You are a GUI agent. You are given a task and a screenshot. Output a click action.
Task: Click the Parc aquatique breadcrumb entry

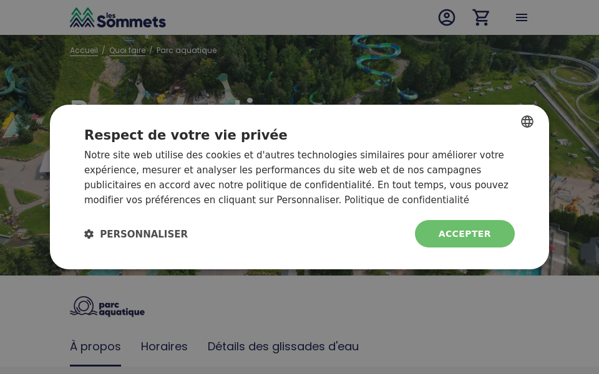187,50
